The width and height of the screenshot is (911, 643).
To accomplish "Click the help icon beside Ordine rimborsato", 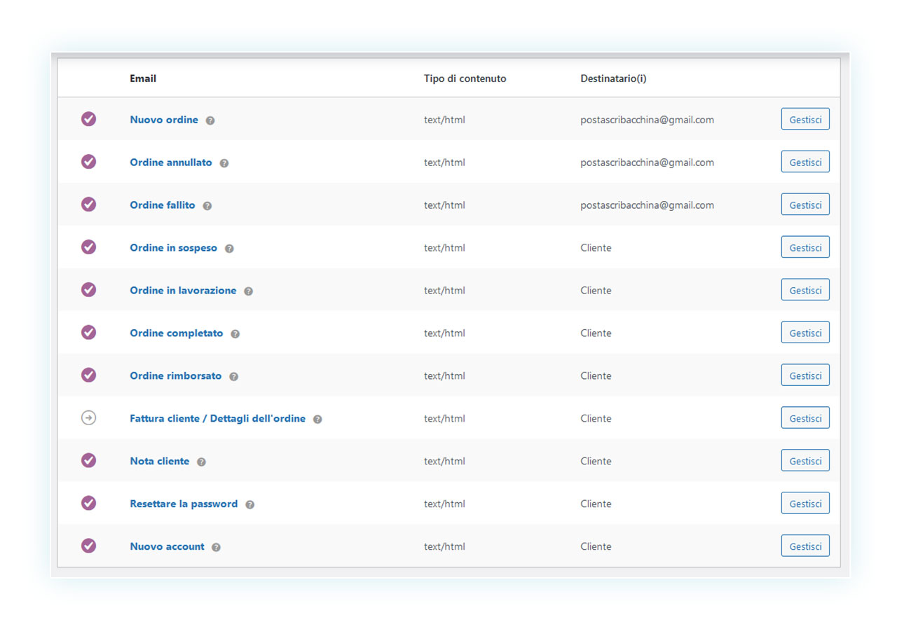I will tap(234, 377).
